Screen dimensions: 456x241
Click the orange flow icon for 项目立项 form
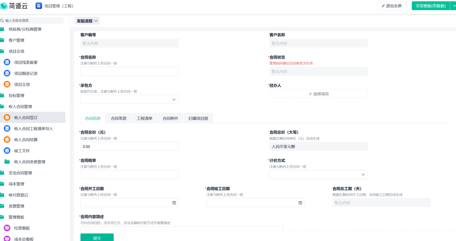[x=7, y=84]
